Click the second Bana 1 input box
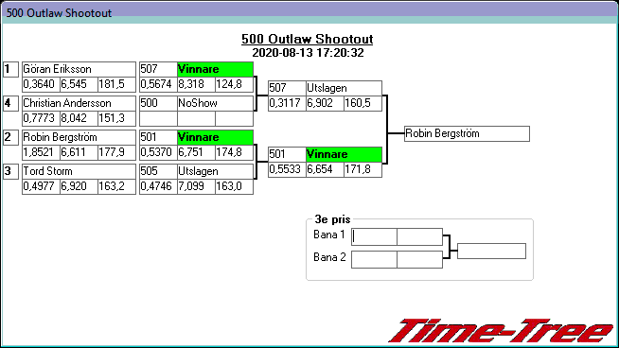 point(419,236)
